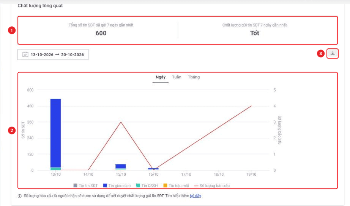Toggle the Tin hậu mãi legend entry
Image resolution: width=350 pixels, height=206 pixels.
176,186
